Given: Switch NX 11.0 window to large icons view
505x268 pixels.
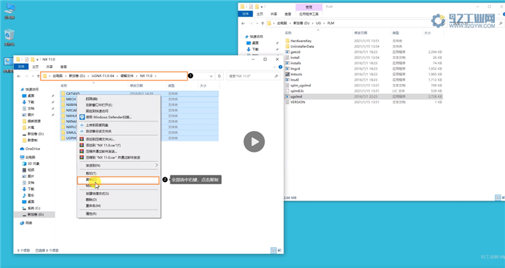Looking at the screenshot, I should click(x=279, y=251).
